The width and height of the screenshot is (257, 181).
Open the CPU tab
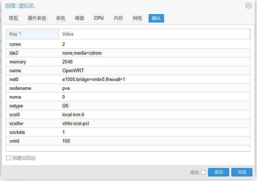pos(99,18)
